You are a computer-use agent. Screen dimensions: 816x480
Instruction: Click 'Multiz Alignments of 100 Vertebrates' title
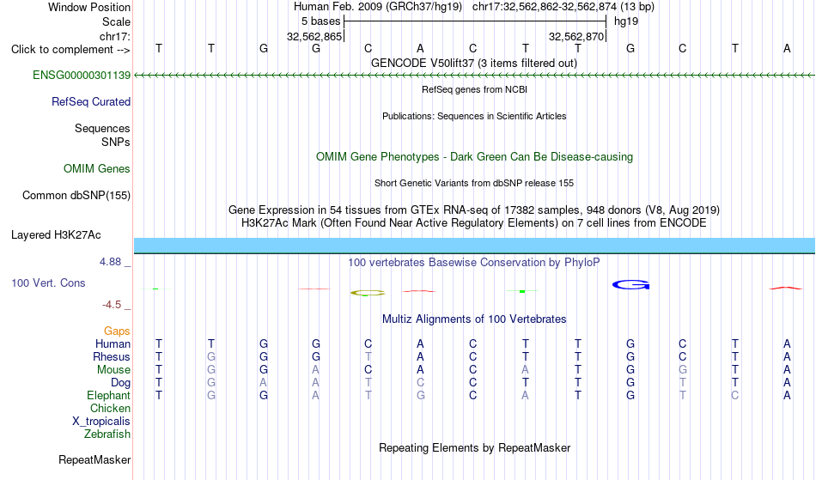[x=474, y=319]
